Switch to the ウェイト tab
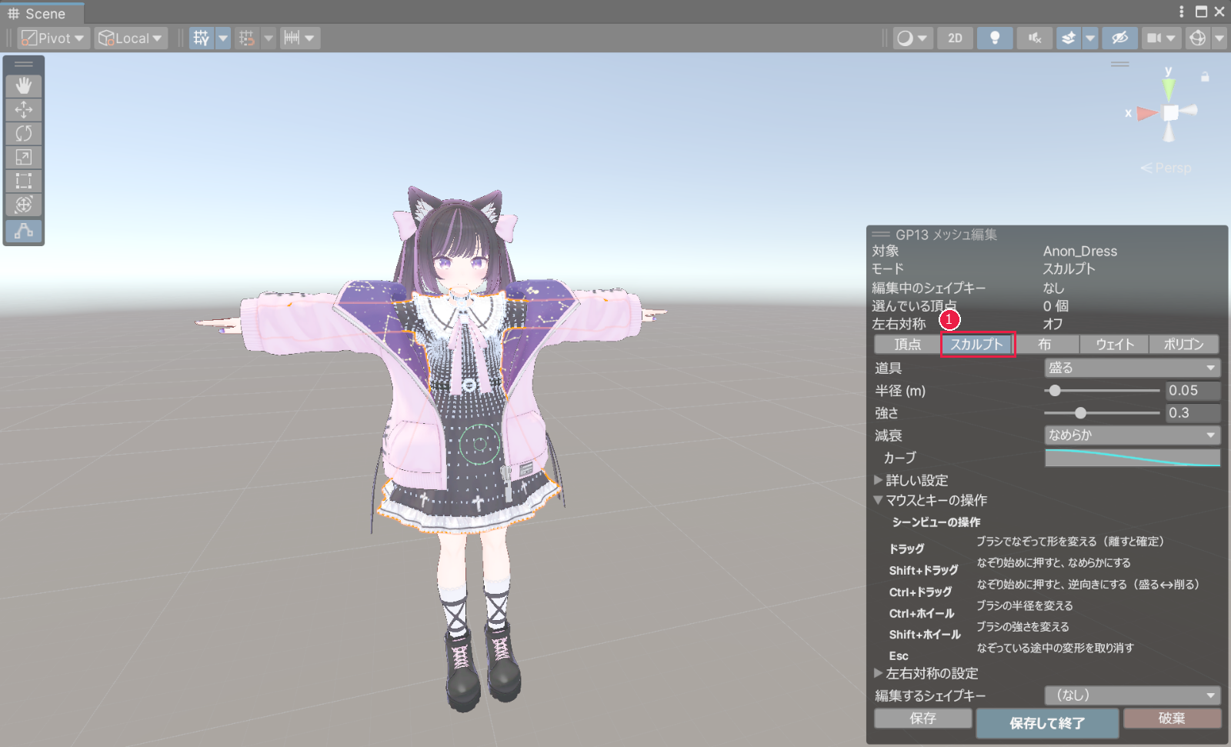 [x=1114, y=345]
